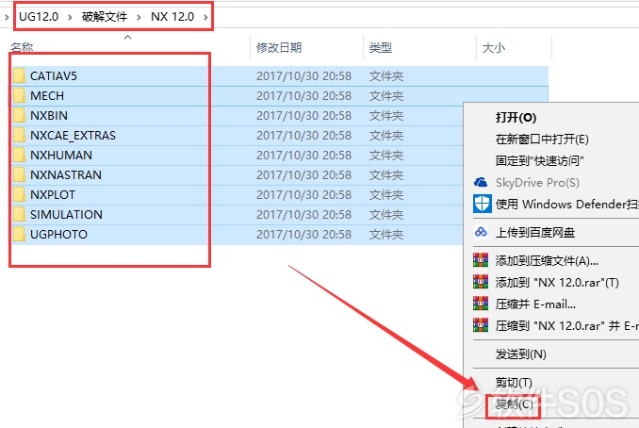The height and width of the screenshot is (428, 639).
Task: Select the NXHUMAN folder name
Action: point(61,155)
